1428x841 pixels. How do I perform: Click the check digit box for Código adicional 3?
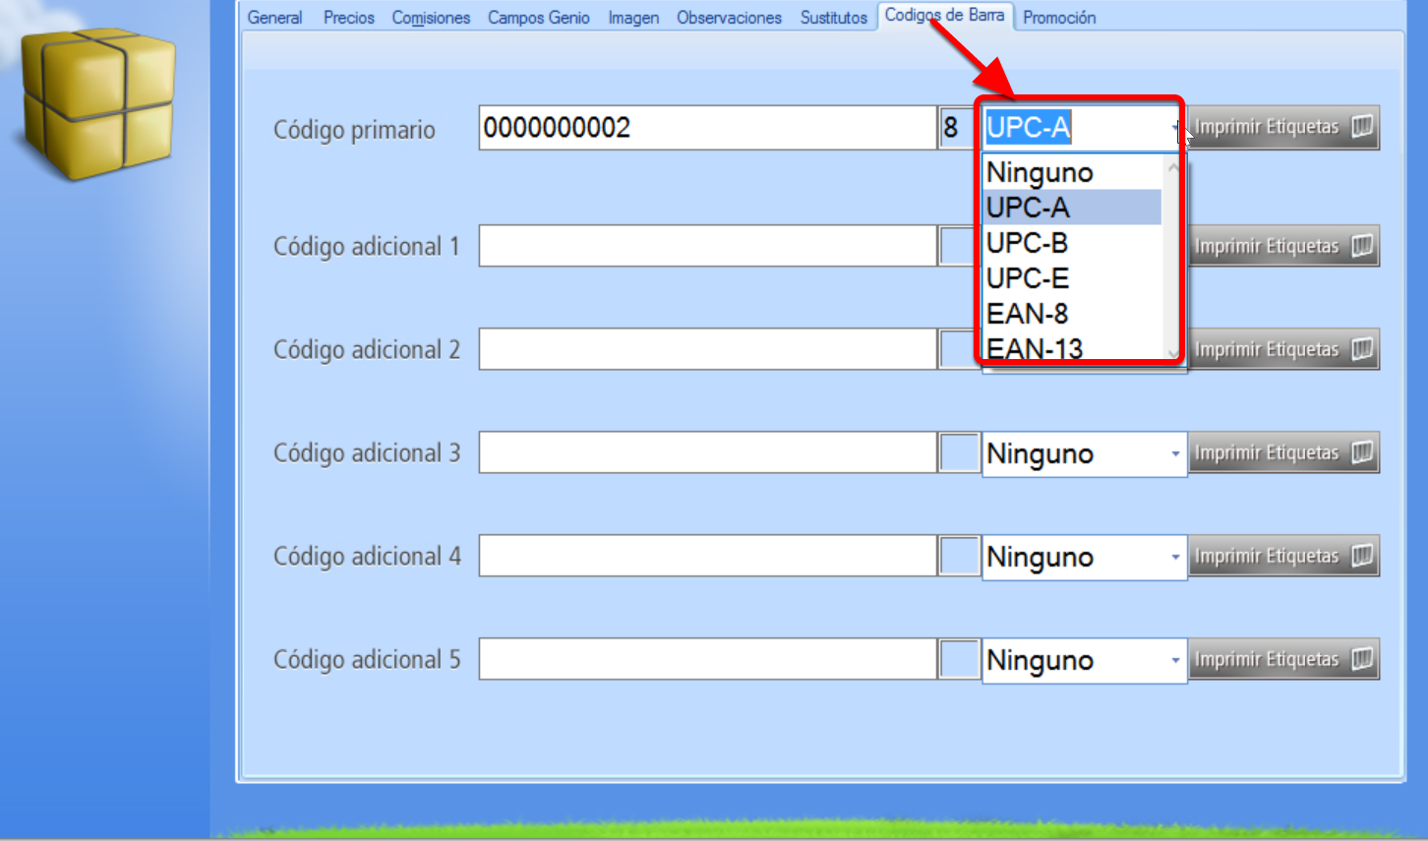(x=959, y=452)
